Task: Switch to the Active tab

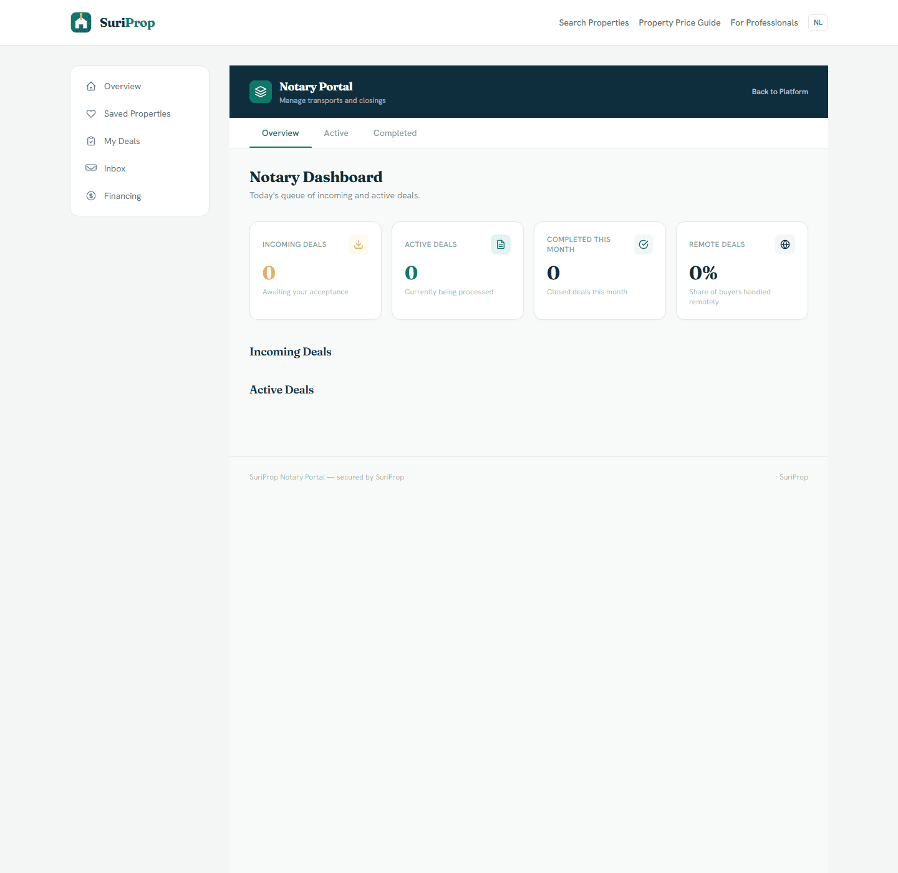Action: point(336,133)
